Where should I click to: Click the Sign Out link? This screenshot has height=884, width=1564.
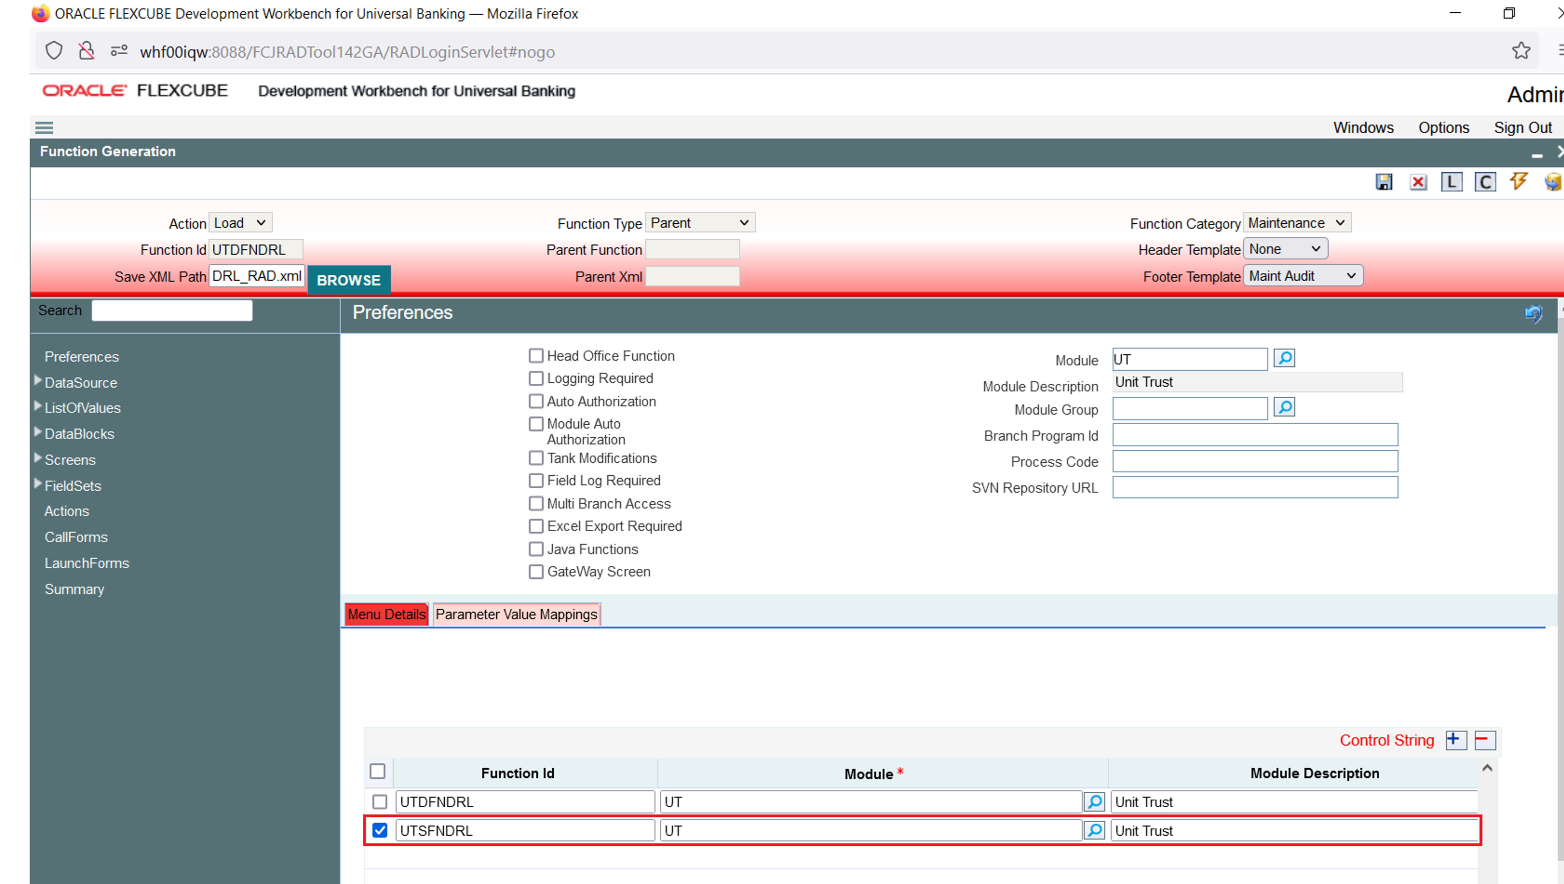[1522, 128]
